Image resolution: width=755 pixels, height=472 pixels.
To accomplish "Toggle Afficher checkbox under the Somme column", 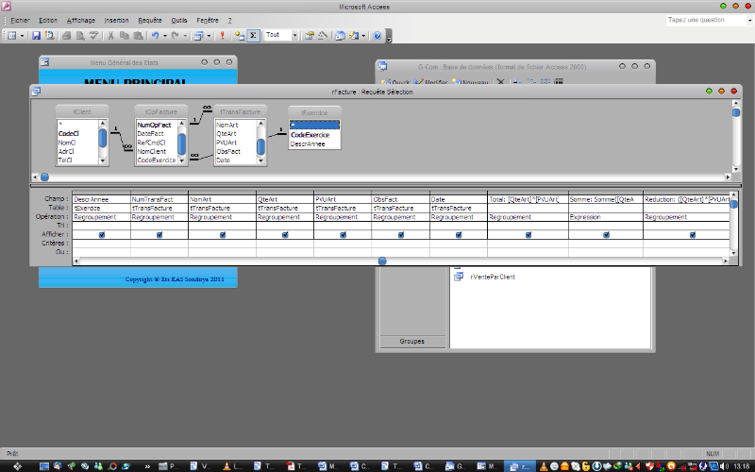I will (x=604, y=235).
